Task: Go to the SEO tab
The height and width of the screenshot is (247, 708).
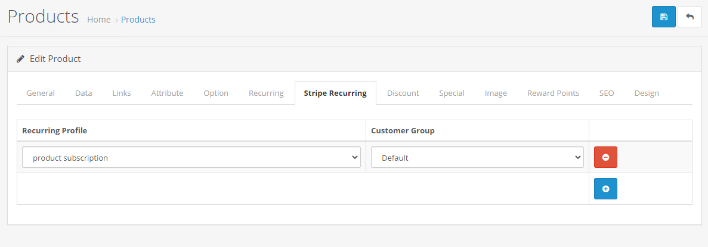Action: 607,93
